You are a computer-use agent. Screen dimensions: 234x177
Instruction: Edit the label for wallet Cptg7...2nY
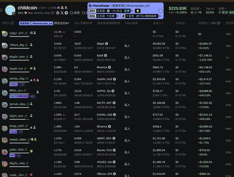[x=26, y=33]
